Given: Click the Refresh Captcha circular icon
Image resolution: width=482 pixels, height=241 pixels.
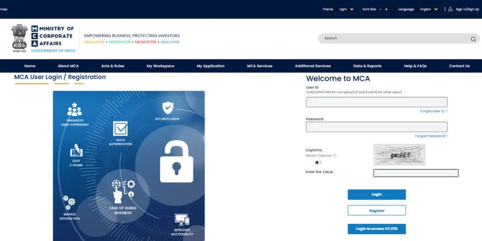Looking at the screenshot, I should (x=334, y=156).
